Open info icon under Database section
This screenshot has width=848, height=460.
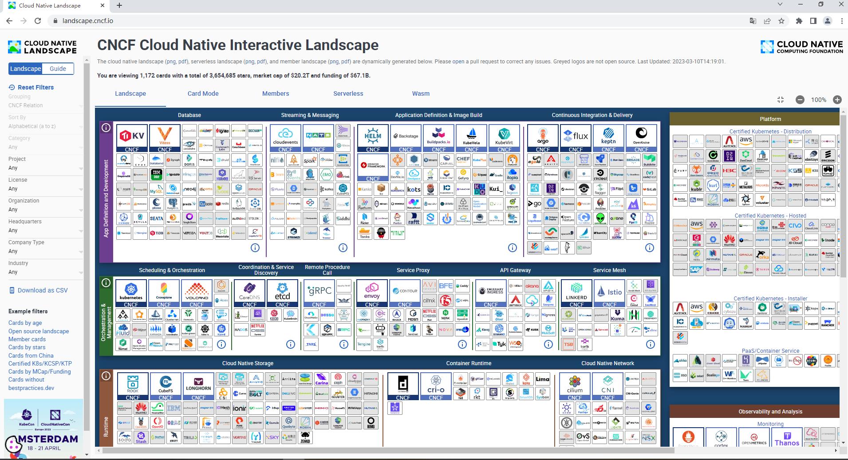click(x=255, y=248)
